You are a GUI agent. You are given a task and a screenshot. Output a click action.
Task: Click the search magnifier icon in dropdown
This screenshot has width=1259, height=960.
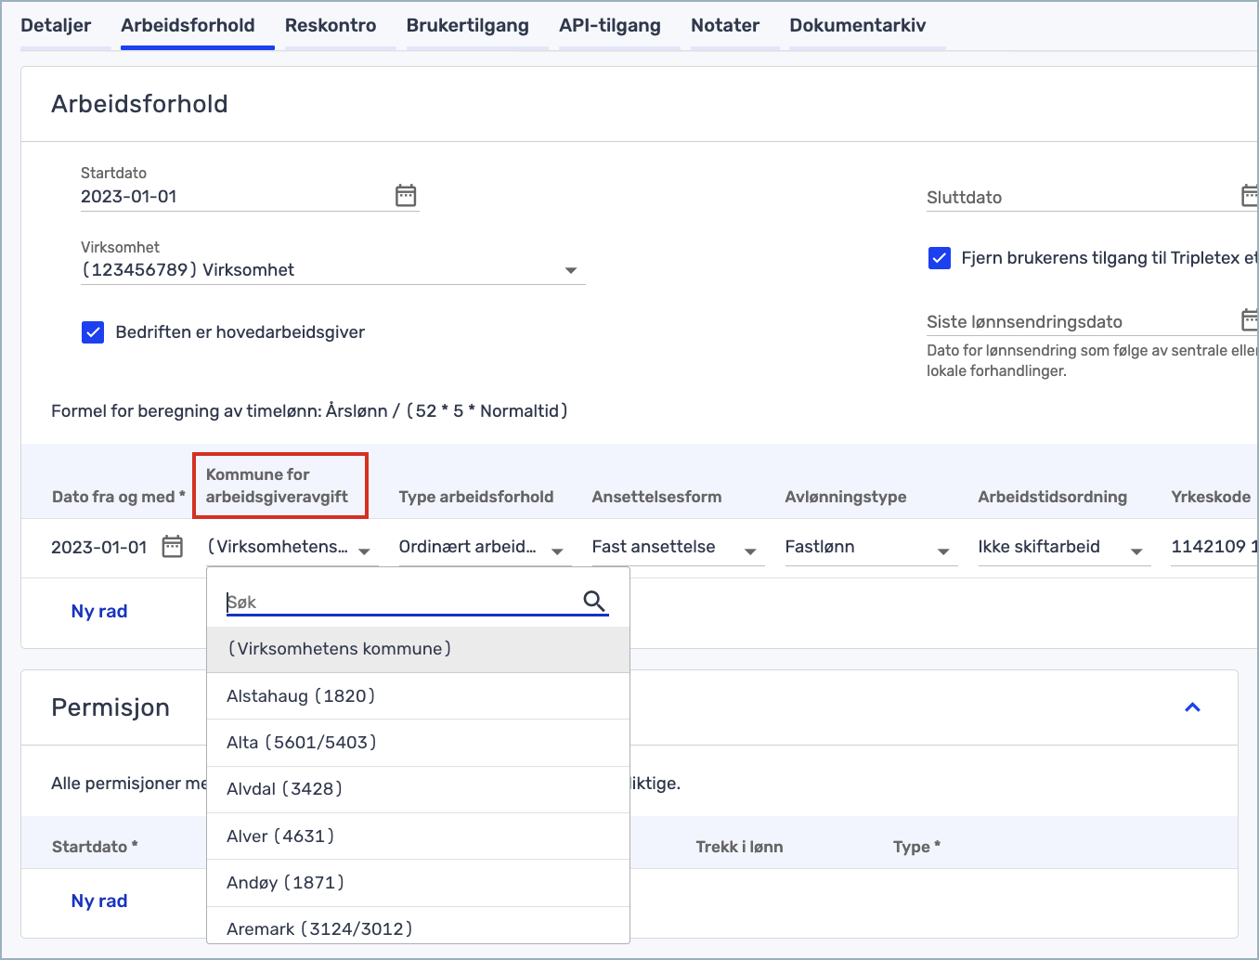pos(594,601)
